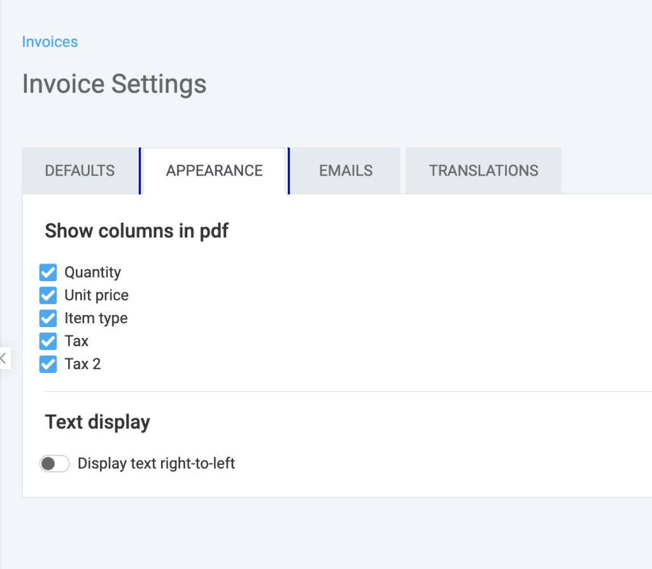Open the Emails tab

[x=346, y=171]
